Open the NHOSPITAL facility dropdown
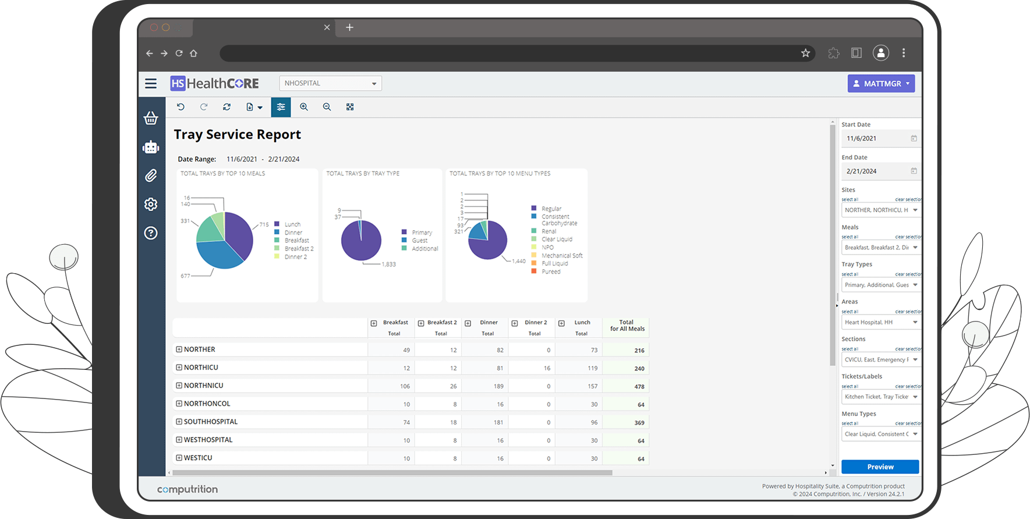This screenshot has width=1030, height=519. tap(330, 83)
